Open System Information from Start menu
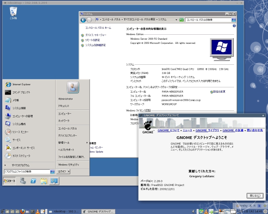Image resolution: width=268 pixels, height=214 pixels. click(x=29, y=108)
